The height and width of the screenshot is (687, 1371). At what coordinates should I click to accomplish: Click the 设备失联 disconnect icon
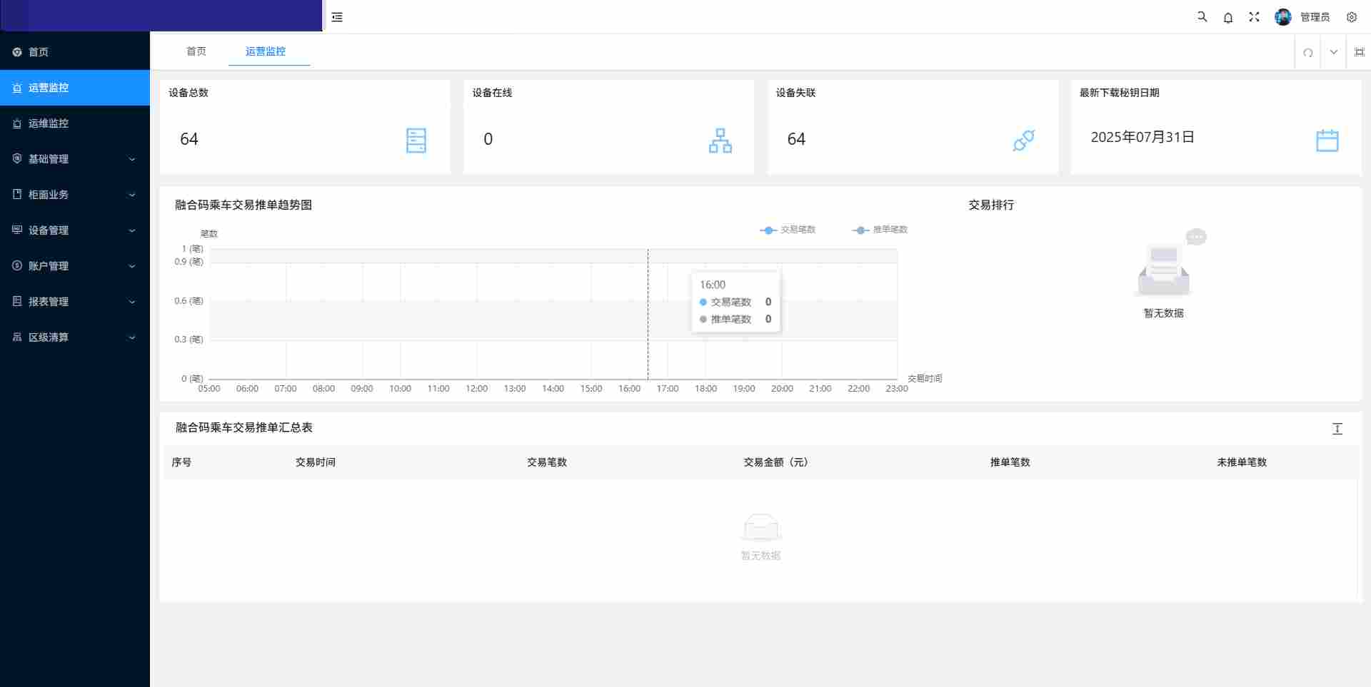pyautogui.click(x=1024, y=141)
